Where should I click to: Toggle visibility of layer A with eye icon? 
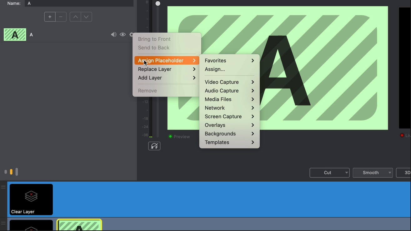pyautogui.click(x=123, y=34)
